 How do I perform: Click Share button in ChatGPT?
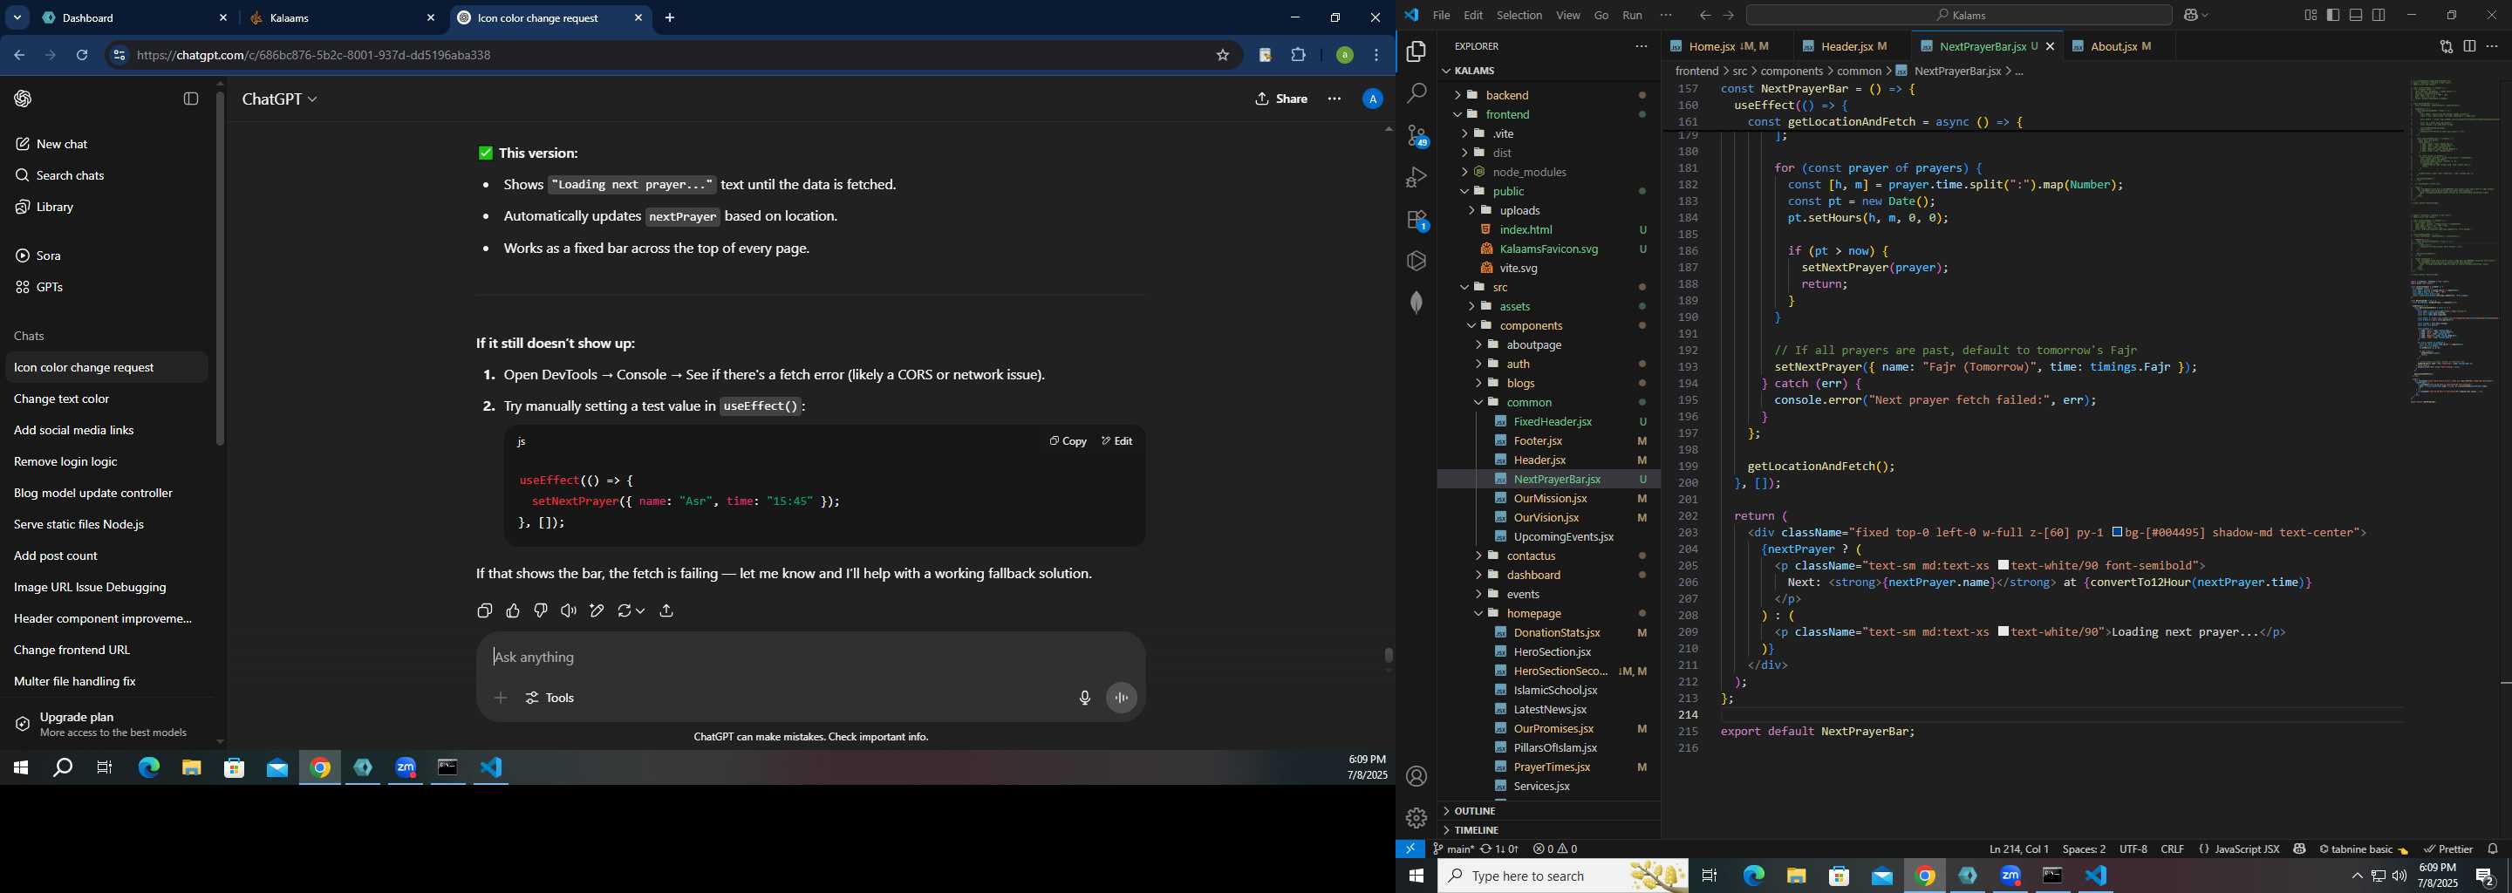tap(1281, 99)
